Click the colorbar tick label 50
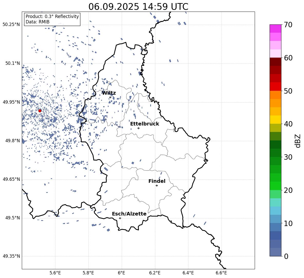 288,91
